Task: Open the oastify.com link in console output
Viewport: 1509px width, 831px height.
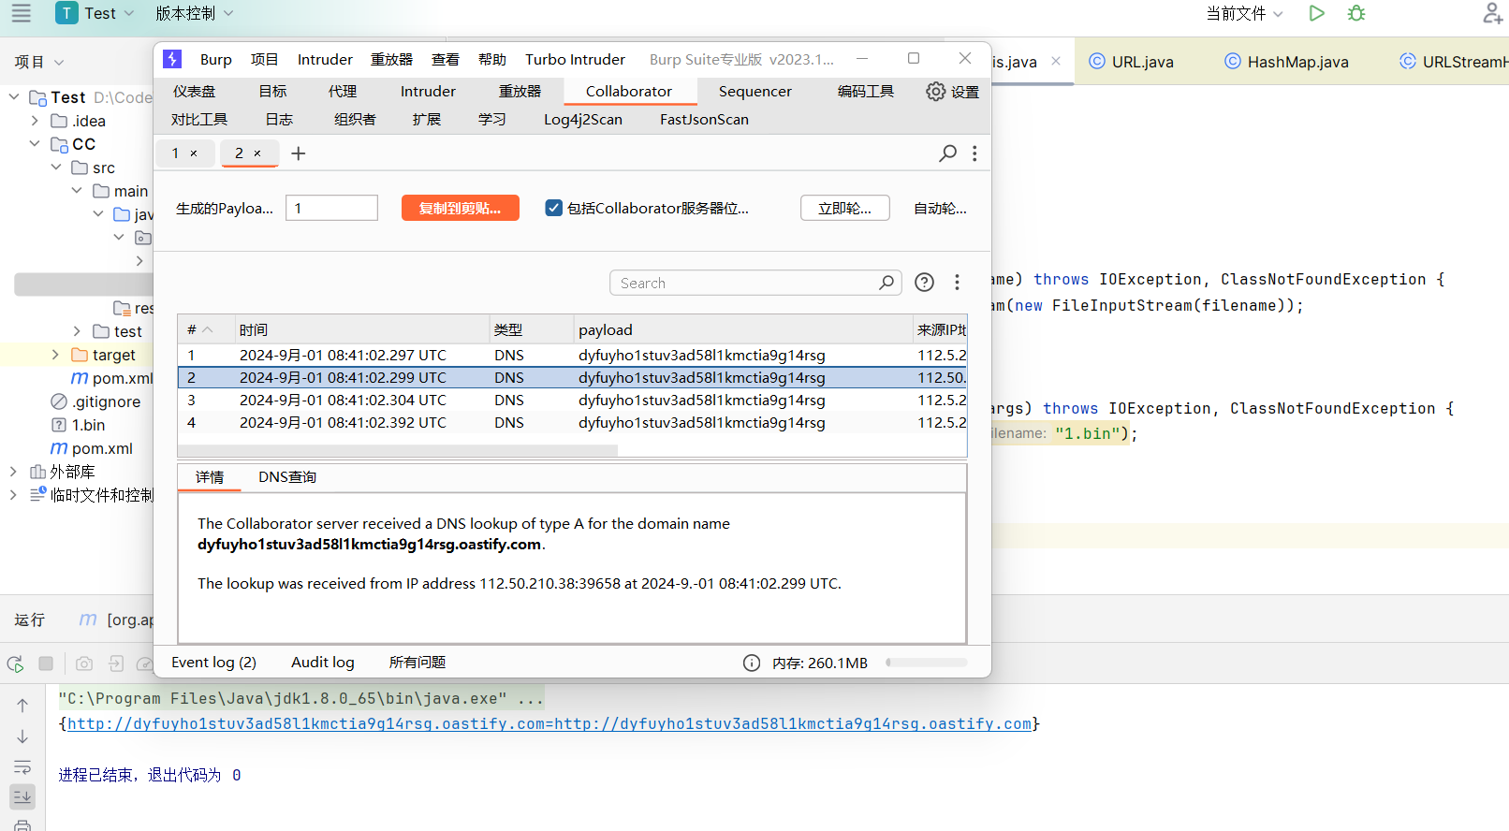Action: [x=549, y=723]
